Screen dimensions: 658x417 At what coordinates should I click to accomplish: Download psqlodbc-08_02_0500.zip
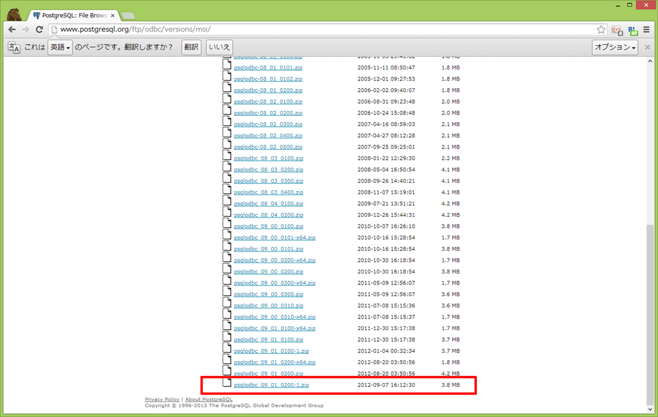pyautogui.click(x=268, y=147)
